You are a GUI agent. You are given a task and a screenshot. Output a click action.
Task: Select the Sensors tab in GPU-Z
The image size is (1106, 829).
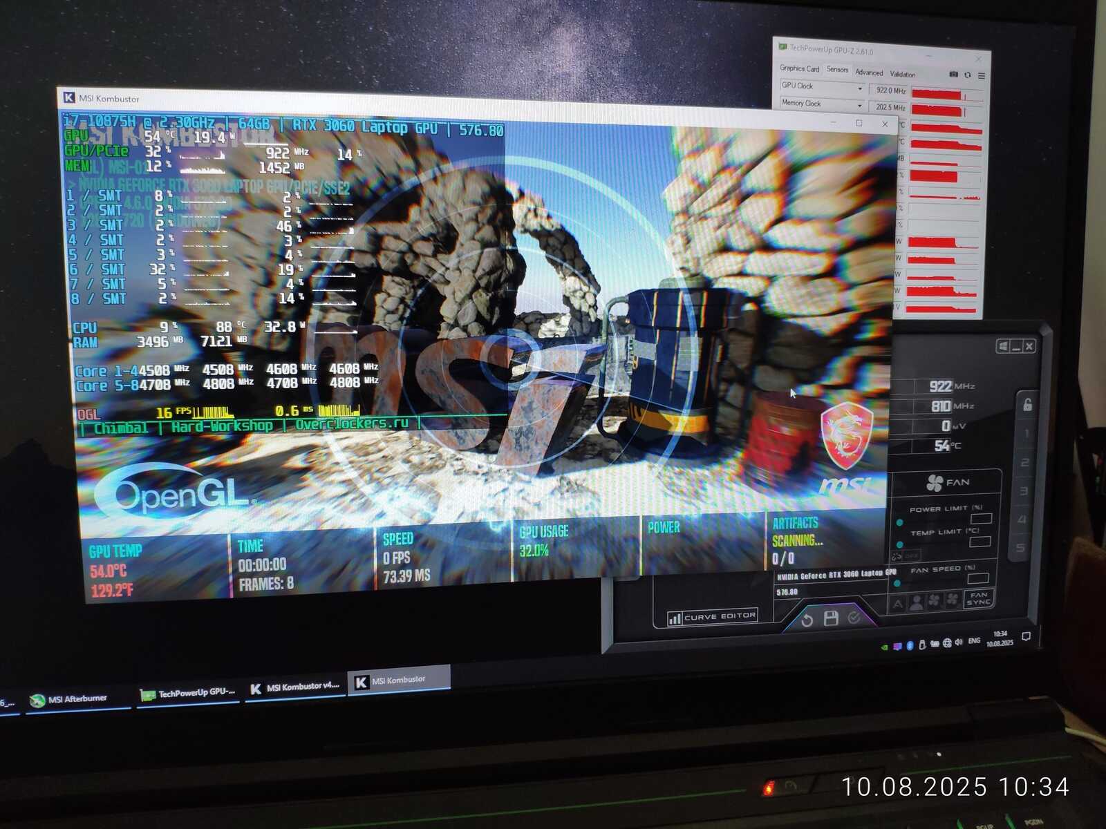[837, 70]
